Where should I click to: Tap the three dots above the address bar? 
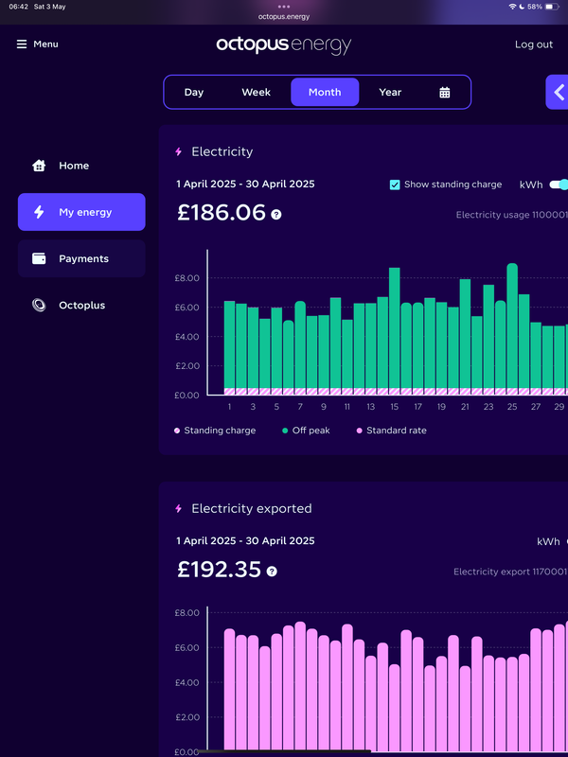[284, 7]
